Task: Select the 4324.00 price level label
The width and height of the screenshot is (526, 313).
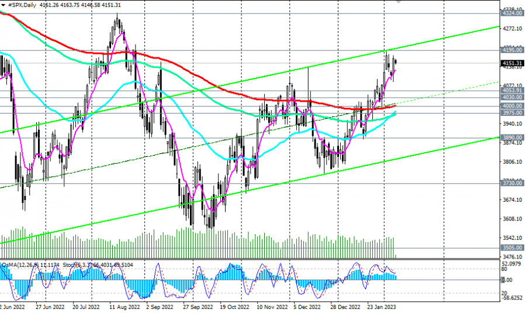Action: point(512,12)
